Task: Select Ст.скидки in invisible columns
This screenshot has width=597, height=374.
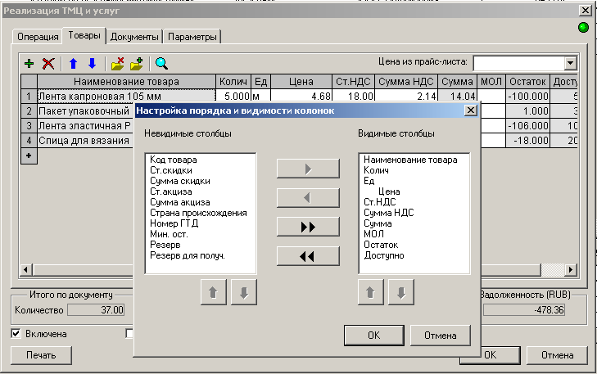Action: 171,170
